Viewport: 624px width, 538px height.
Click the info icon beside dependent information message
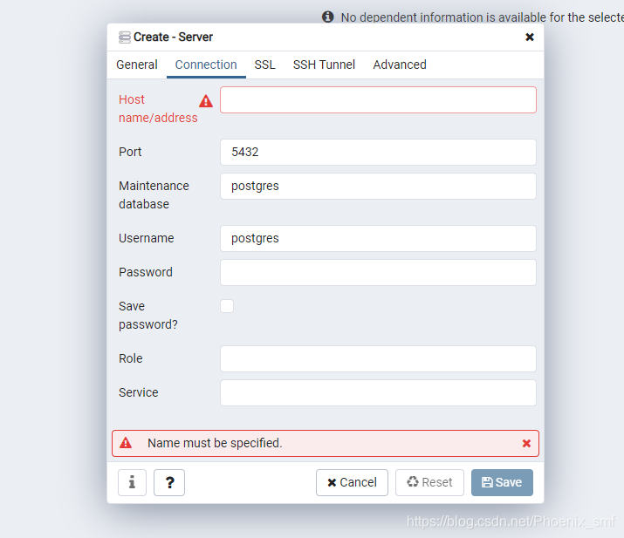tap(328, 17)
